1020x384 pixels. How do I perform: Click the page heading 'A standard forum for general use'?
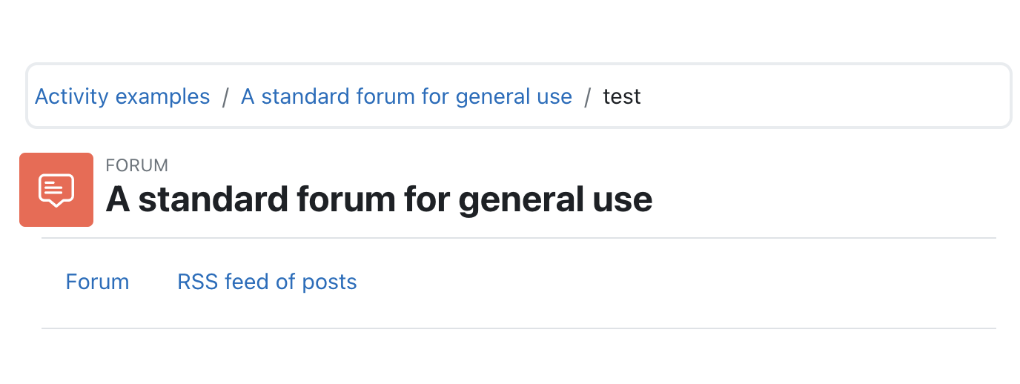(379, 199)
